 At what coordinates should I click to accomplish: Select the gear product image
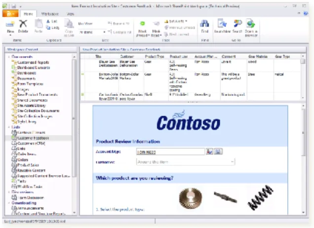[191, 198]
